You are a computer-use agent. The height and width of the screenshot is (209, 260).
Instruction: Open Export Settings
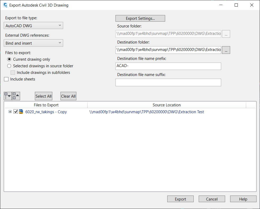pyautogui.click(x=140, y=18)
